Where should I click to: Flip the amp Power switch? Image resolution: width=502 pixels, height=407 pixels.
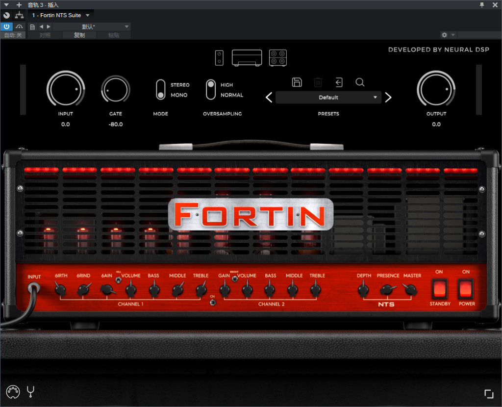click(x=466, y=288)
